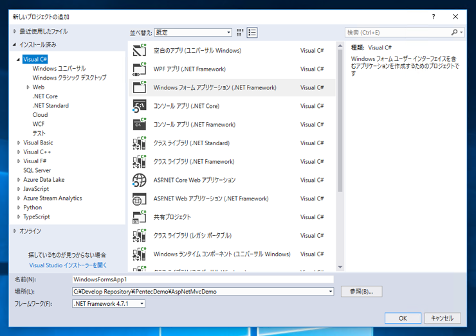The height and width of the screenshot is (336, 476).
Task: Open the .NET Framework 4.7.1 version dropdown
Action: 142,303
